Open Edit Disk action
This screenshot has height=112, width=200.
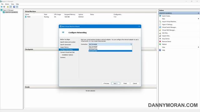click(x=165, y=33)
